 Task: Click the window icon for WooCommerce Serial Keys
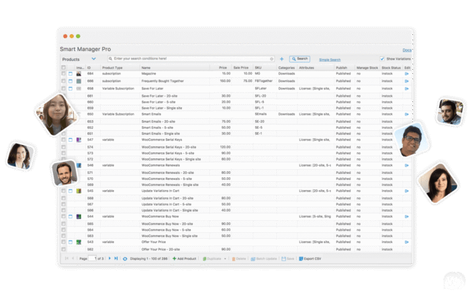pyautogui.click(x=70, y=140)
